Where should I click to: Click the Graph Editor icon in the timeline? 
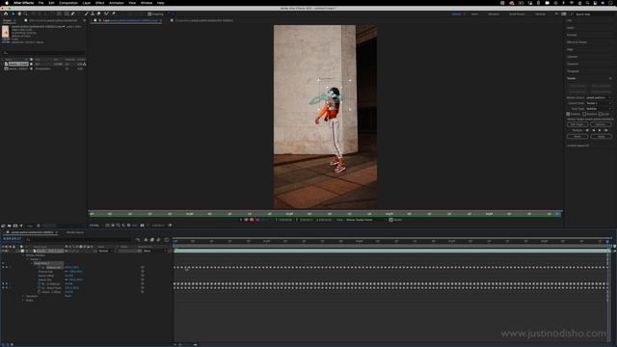tap(167, 240)
